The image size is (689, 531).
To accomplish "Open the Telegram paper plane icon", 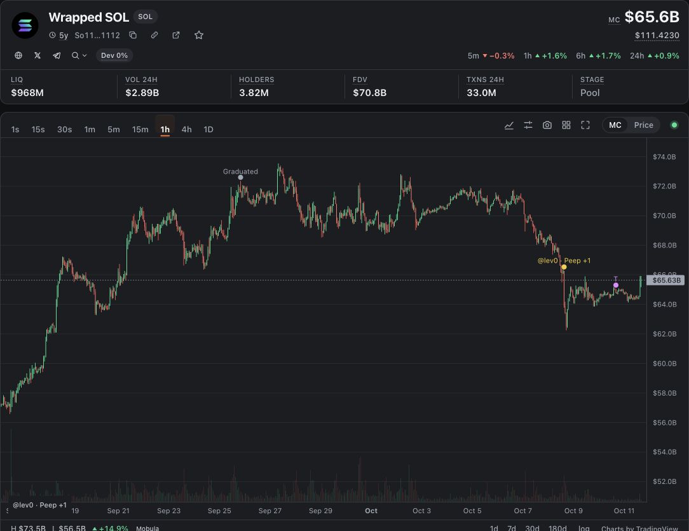I will [57, 55].
